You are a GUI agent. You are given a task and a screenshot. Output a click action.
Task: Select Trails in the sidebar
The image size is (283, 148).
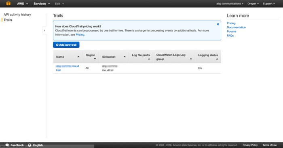coord(8,20)
